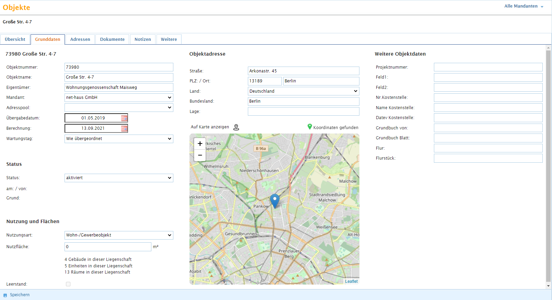
Task: Switch to the Übersicht tab
Action: point(15,39)
